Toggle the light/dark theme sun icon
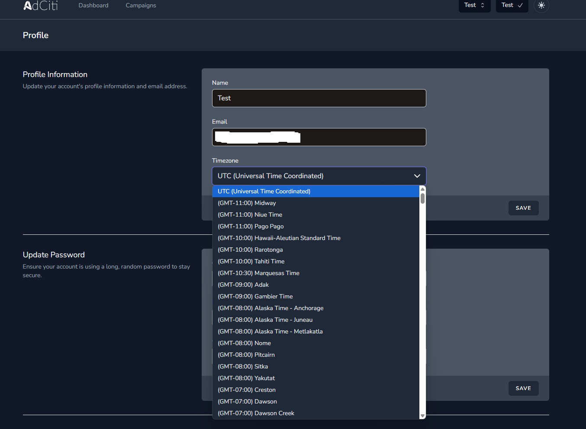Viewport: 586px width, 429px height. click(x=541, y=6)
